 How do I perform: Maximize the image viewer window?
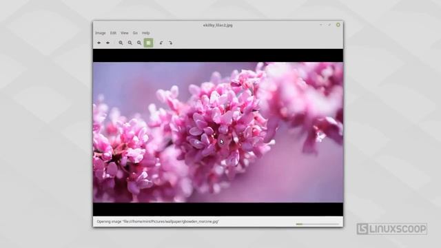click(329, 25)
